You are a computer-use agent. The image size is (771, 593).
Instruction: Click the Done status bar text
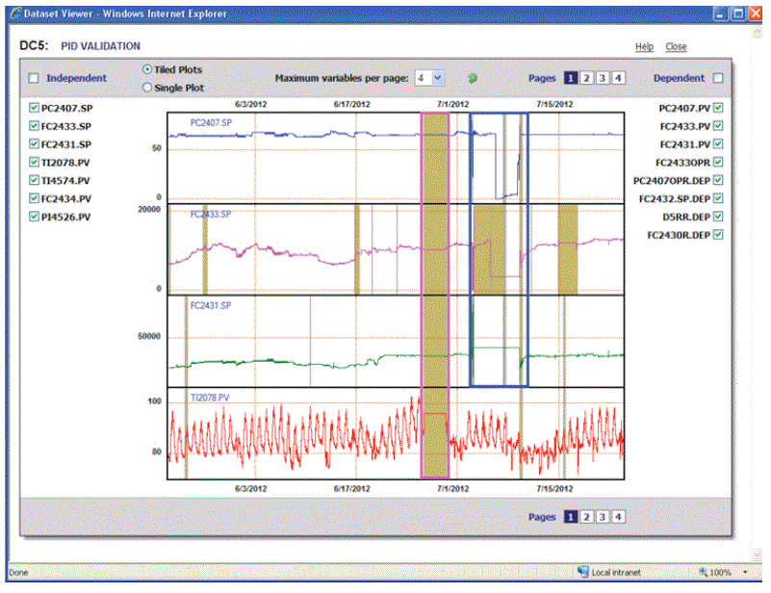18,573
